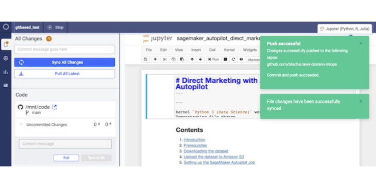The height and width of the screenshot is (188, 376).
Task: Click the save notebook toolbar icon
Action: pos(145,59)
